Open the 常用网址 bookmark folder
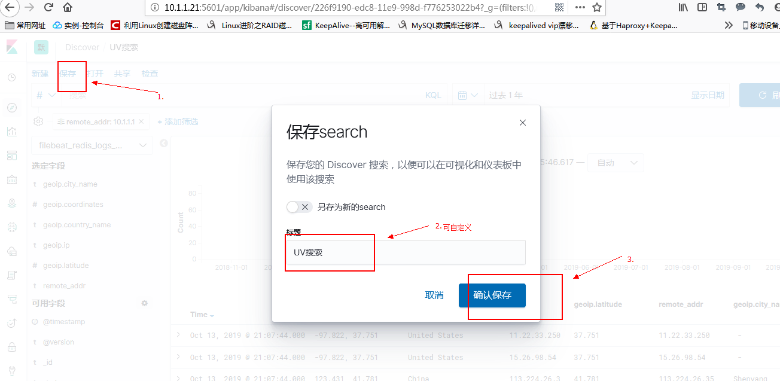Screen dimensions: 780x381 tap(25, 25)
